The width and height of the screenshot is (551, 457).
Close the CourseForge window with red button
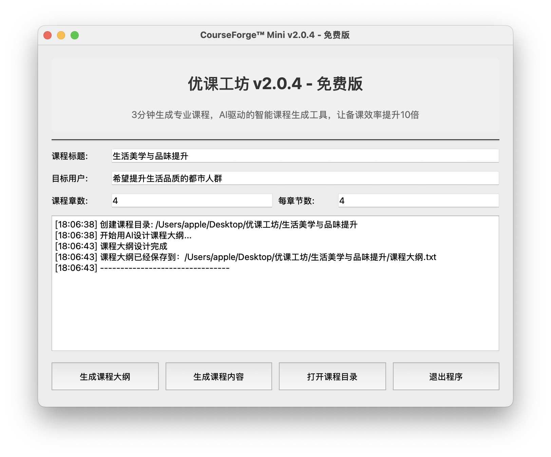[x=47, y=35]
